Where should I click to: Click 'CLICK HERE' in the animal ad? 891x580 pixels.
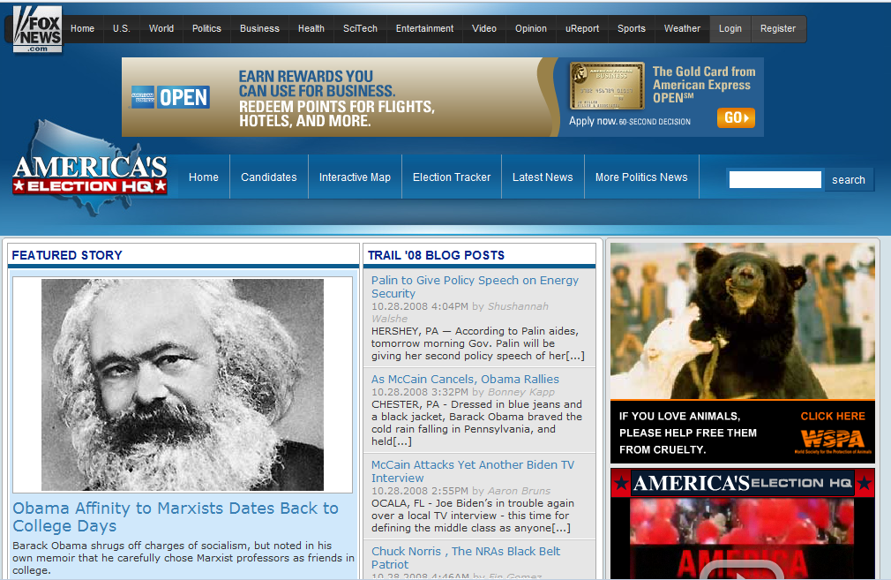click(x=833, y=416)
